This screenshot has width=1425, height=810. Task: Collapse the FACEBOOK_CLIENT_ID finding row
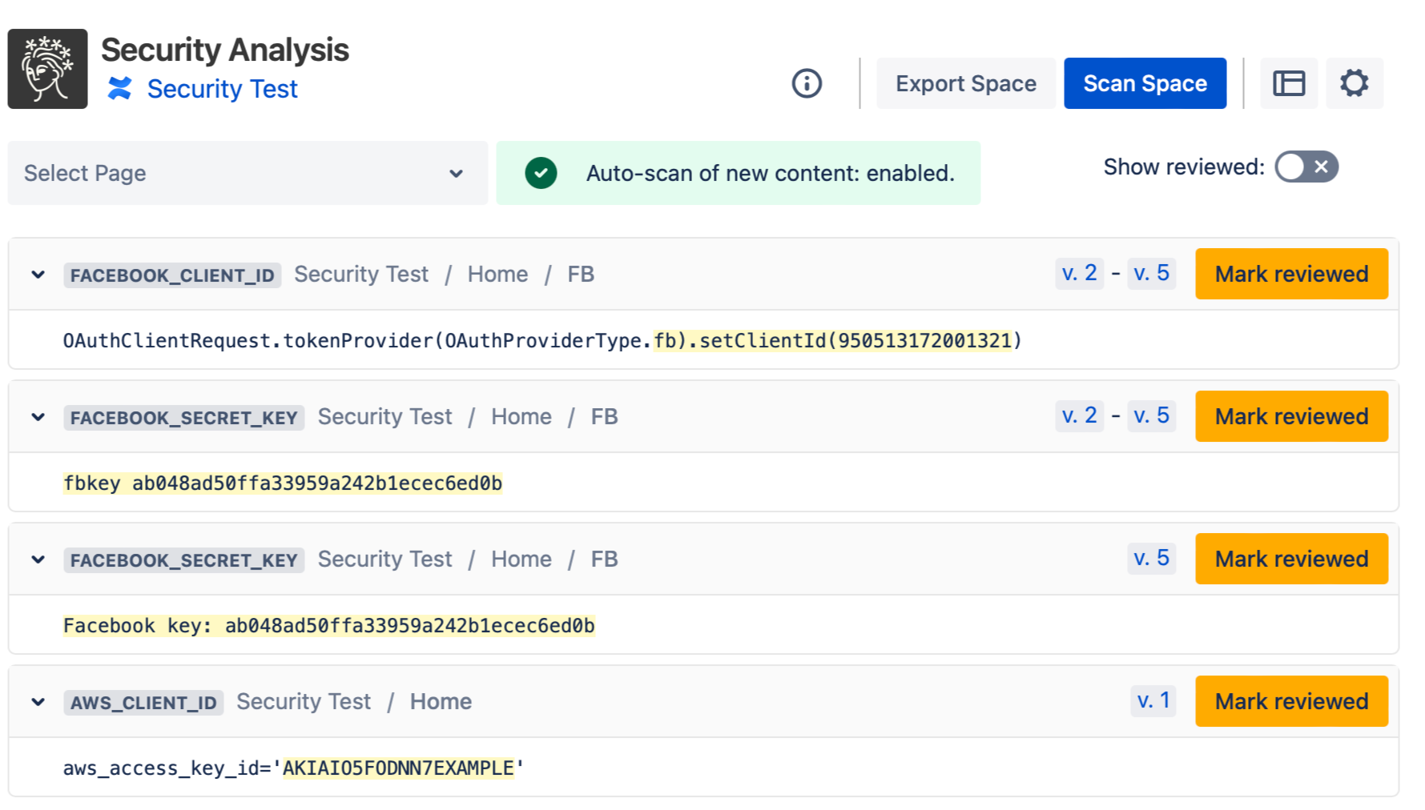point(38,275)
